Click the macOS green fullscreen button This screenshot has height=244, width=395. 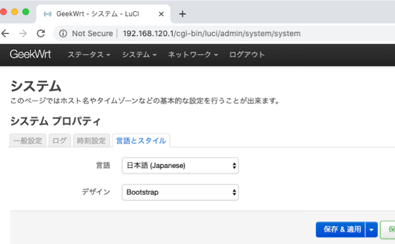pyautogui.click(x=26, y=12)
